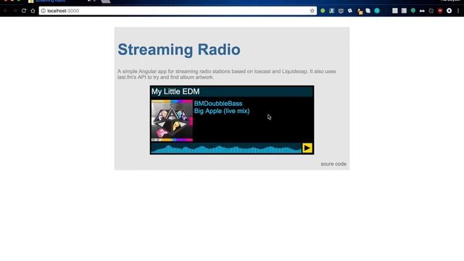Click the red shield extension icon

[x=440, y=11]
